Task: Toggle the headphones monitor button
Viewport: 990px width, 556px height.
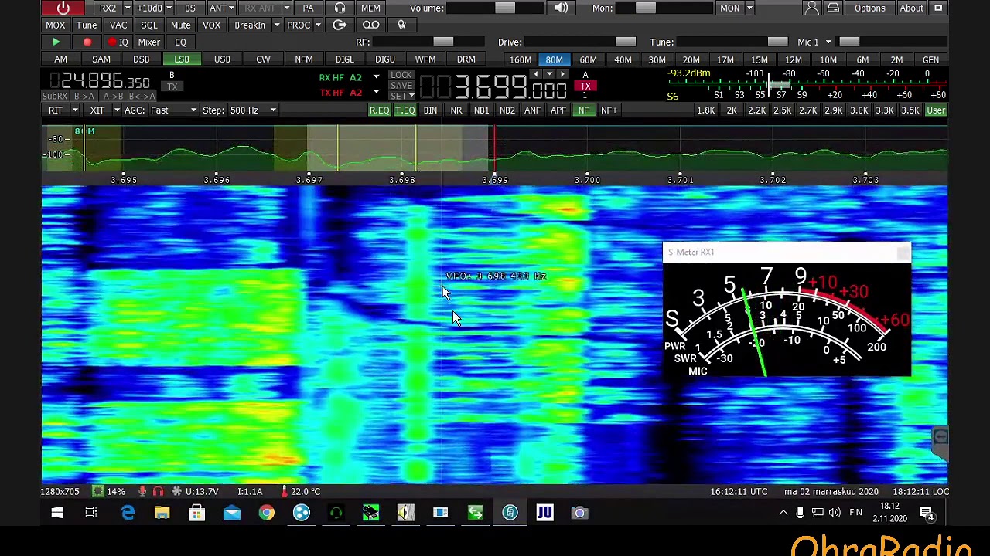Action: [x=340, y=8]
